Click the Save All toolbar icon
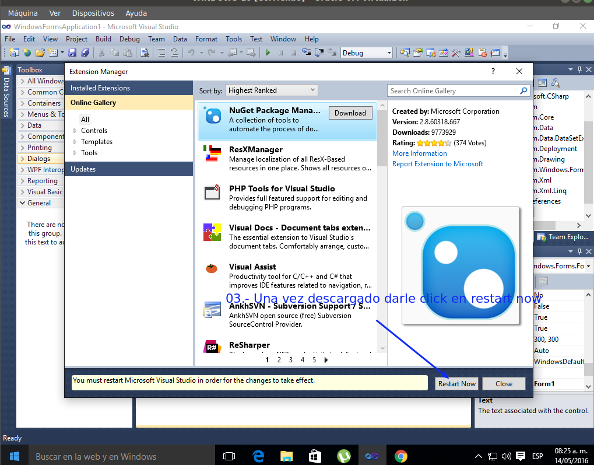This screenshot has width=594, height=465. (85, 53)
